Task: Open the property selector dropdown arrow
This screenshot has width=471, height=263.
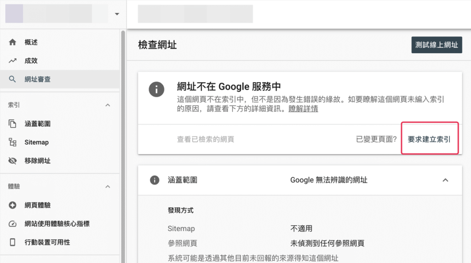Action: (117, 14)
